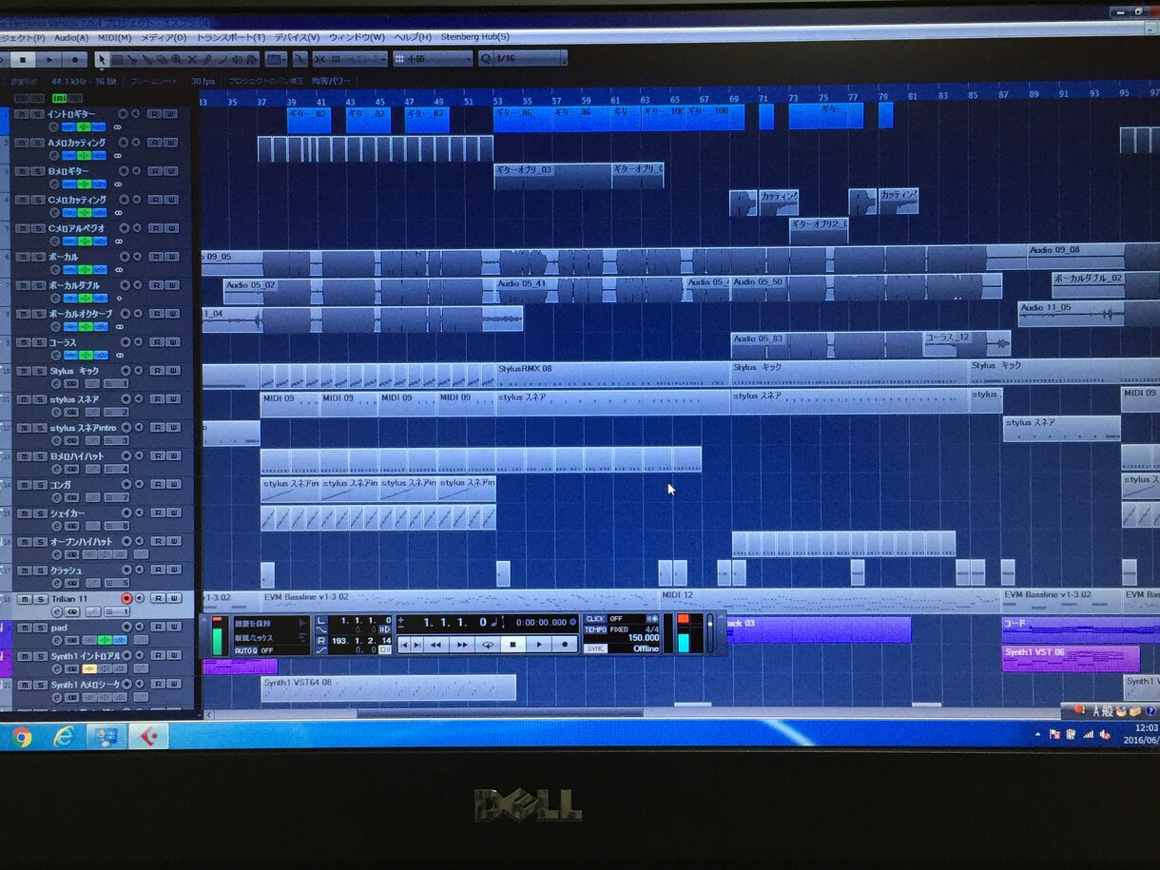1160x870 pixels.
Task: Enable Read automation on ボーカル track
Action: (155, 257)
